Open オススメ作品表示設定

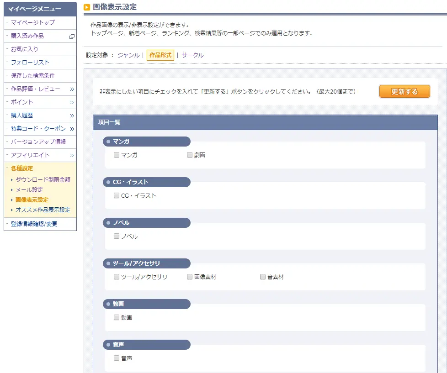(43, 210)
